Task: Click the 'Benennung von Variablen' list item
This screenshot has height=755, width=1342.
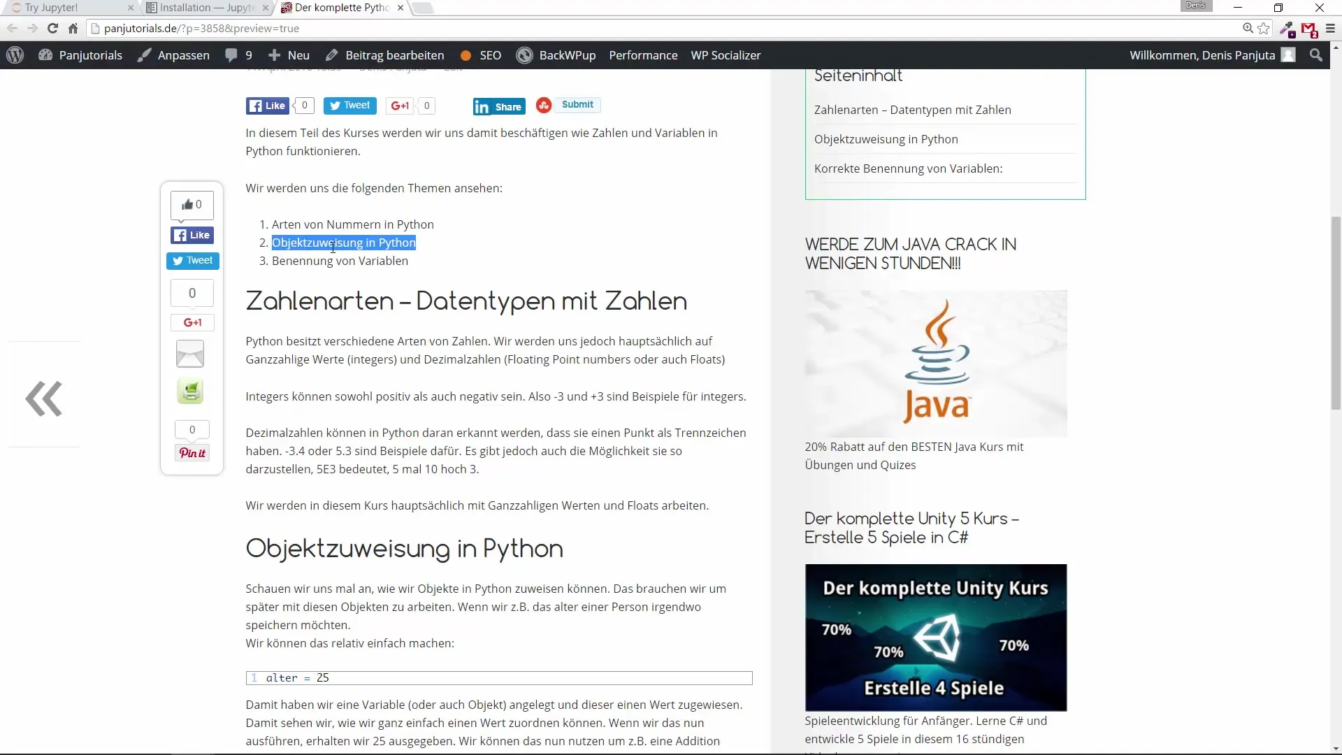Action: pos(340,261)
